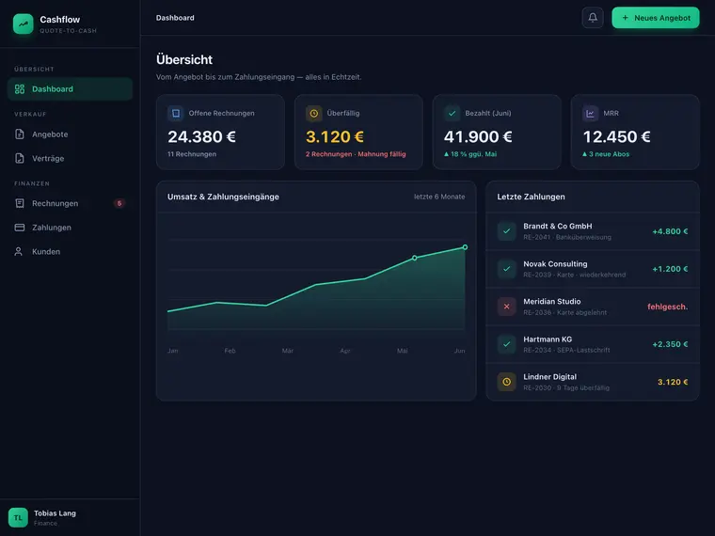Image resolution: width=715 pixels, height=536 pixels.
Task: Click the Jun data point on chart
Action: point(465,247)
